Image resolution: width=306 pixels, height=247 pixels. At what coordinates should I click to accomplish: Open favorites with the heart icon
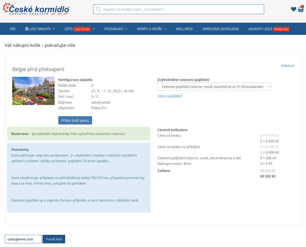pyautogui.click(x=294, y=9)
